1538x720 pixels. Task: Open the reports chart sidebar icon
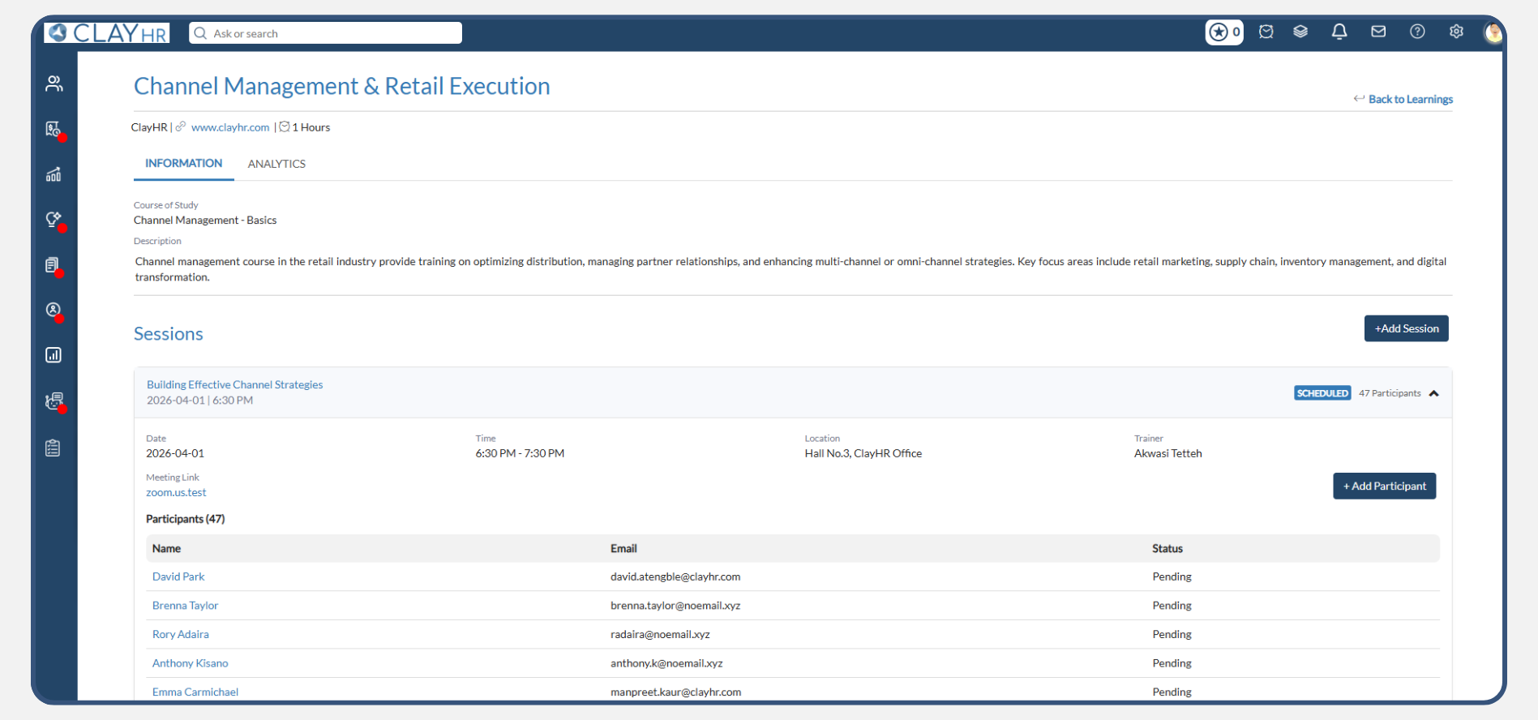[x=54, y=355]
